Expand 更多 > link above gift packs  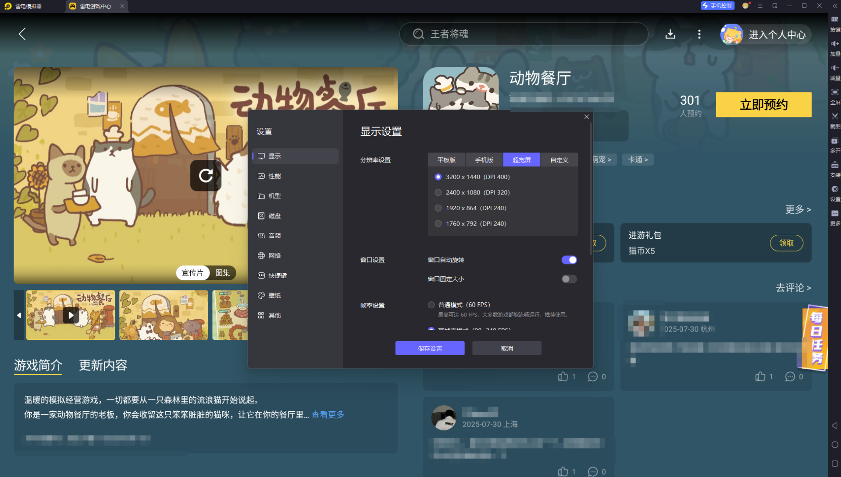tap(798, 209)
